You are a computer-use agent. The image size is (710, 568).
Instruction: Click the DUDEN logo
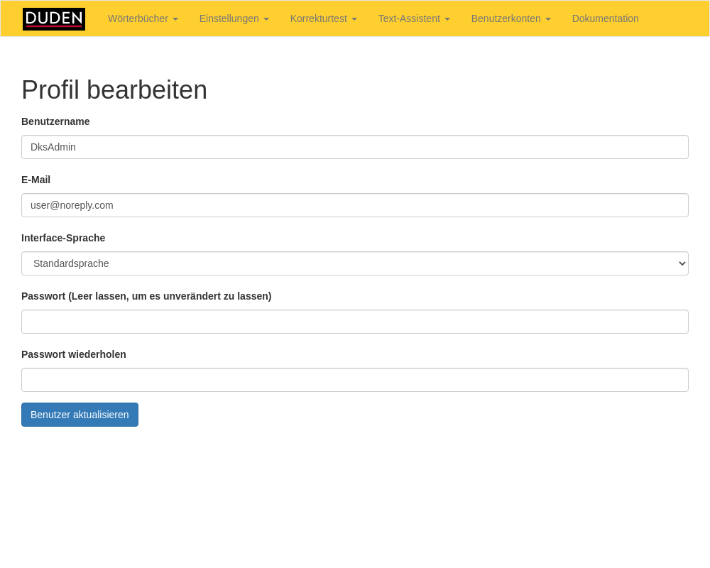(x=54, y=19)
